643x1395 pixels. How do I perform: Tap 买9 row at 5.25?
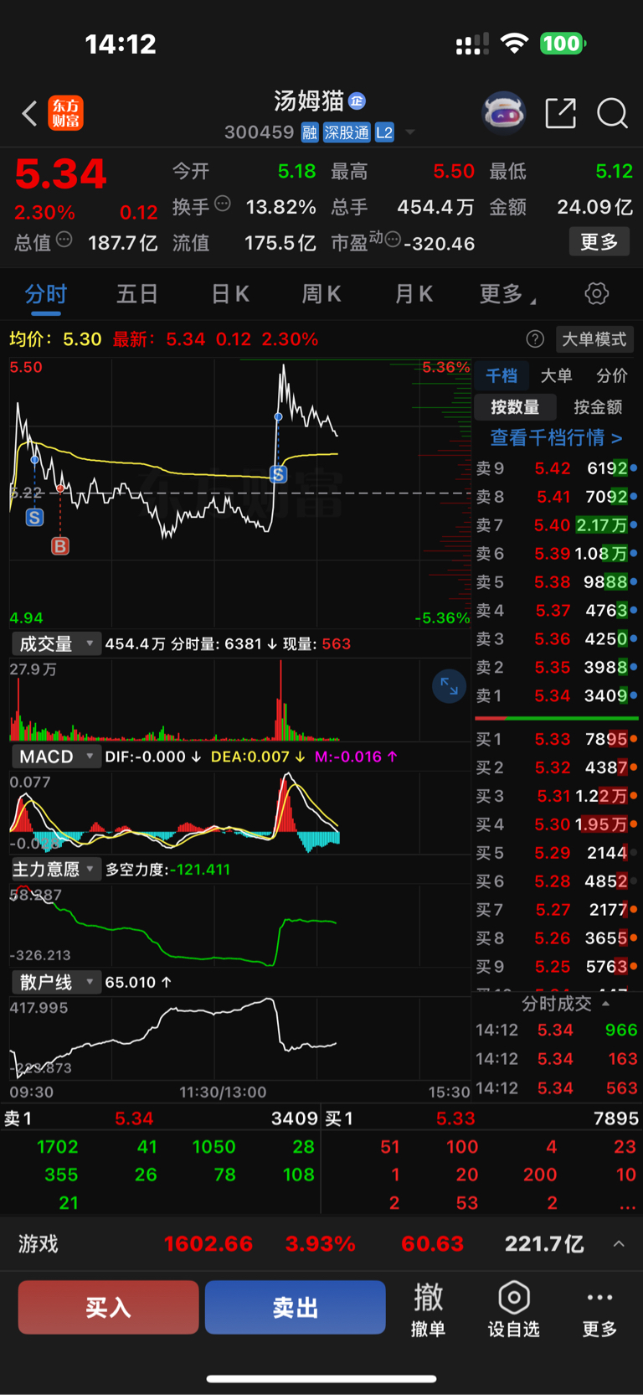pyautogui.click(x=557, y=967)
